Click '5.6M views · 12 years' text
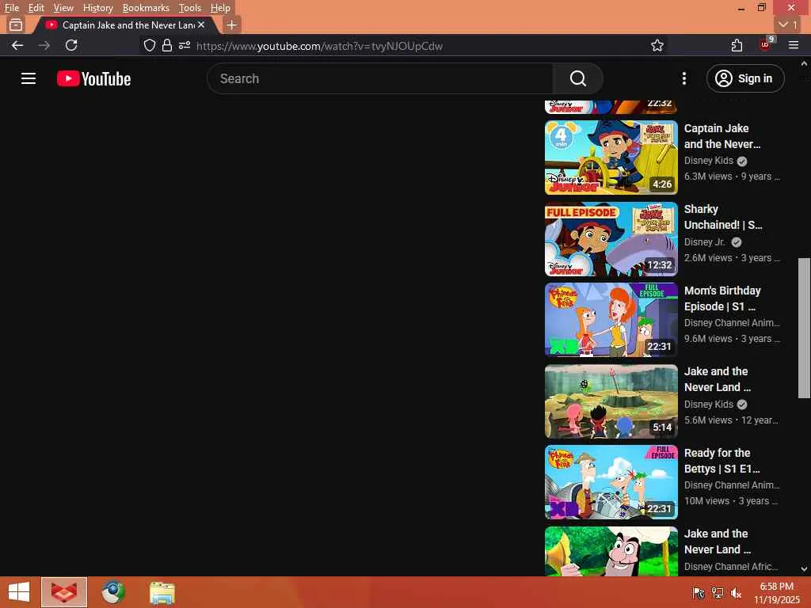 tap(731, 420)
